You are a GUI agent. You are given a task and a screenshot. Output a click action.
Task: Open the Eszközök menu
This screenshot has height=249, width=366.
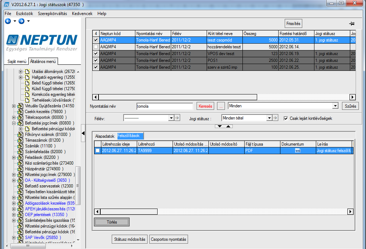(24, 14)
